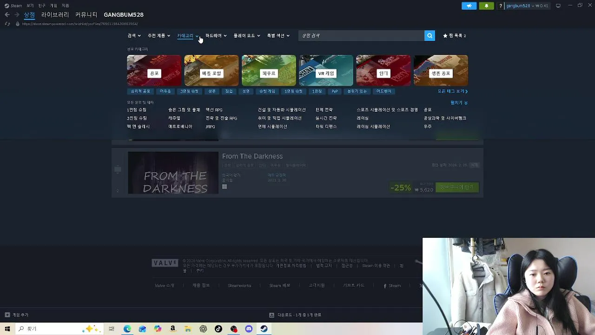Expand the 하드웨어 dropdown
595x335 pixels.
[x=216, y=35]
